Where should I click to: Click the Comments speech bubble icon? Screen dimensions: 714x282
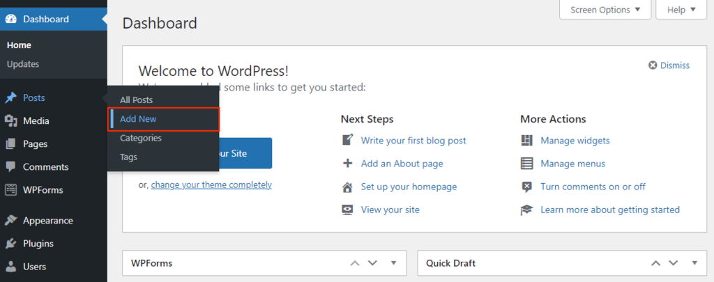tap(10, 167)
